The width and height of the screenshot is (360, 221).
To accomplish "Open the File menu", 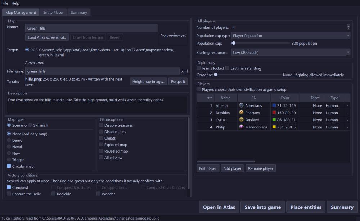I will [5, 3].
